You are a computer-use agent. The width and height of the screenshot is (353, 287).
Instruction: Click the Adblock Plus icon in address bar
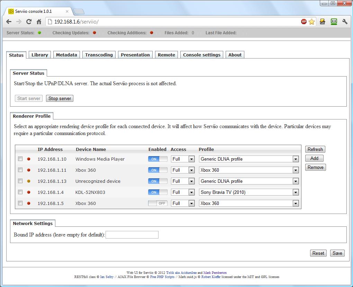click(304, 21)
